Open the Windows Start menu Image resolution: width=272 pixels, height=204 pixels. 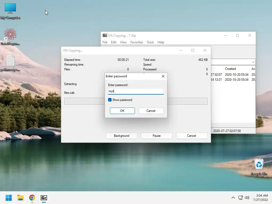(x=8, y=198)
